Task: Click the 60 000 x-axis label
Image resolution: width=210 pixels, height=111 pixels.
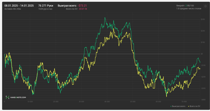Action: (x=158, y=102)
